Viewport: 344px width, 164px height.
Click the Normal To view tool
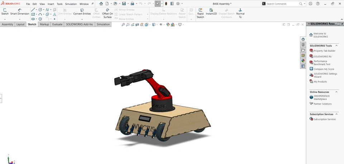click(240, 13)
